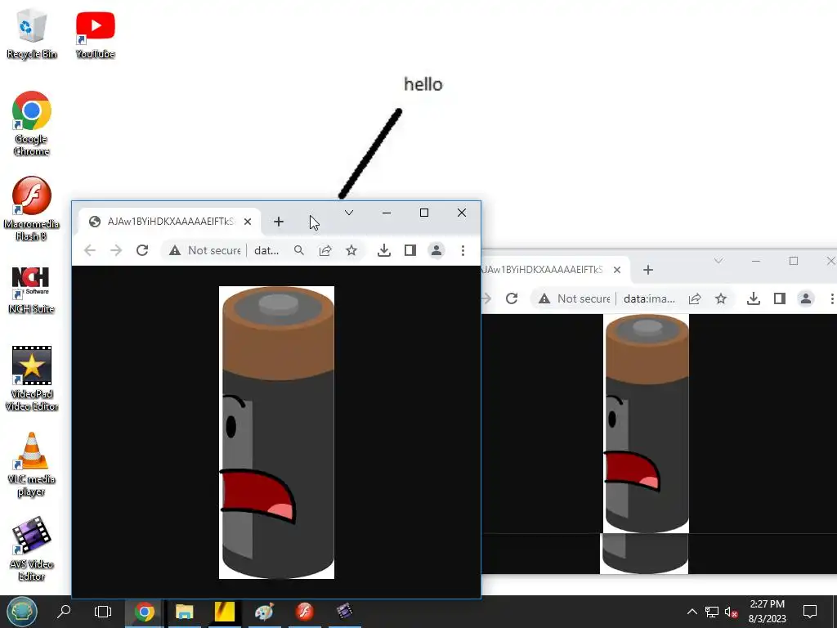Screen dimensions: 837x628
Task: Expand tab search chevron in front window
Action: tap(349, 213)
